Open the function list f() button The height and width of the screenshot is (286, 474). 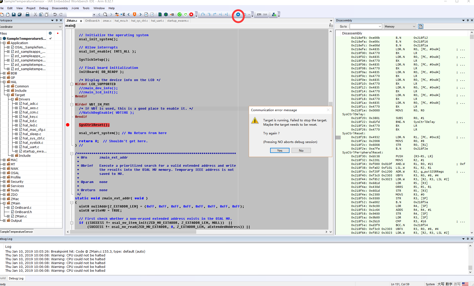coord(331,25)
